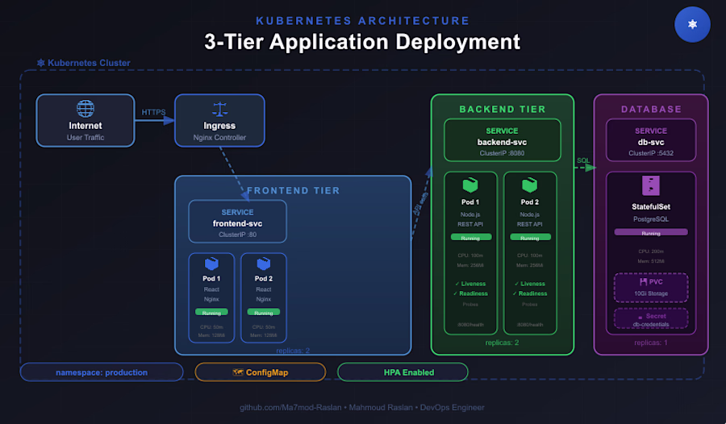
Task: Click replicas: 2 under the frontend tier
Action: pos(293,351)
